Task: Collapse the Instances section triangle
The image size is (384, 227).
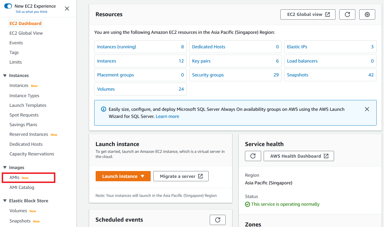Action: click(x=5, y=76)
